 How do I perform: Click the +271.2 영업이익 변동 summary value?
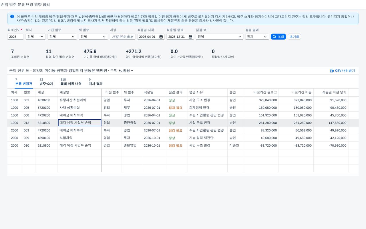coord(134,52)
